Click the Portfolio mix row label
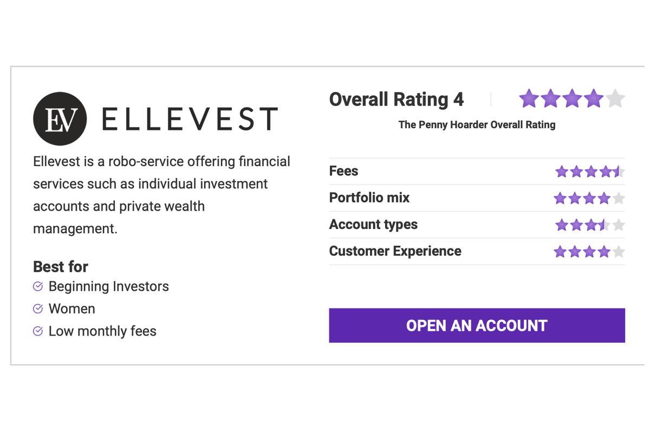650x433 pixels. (369, 198)
